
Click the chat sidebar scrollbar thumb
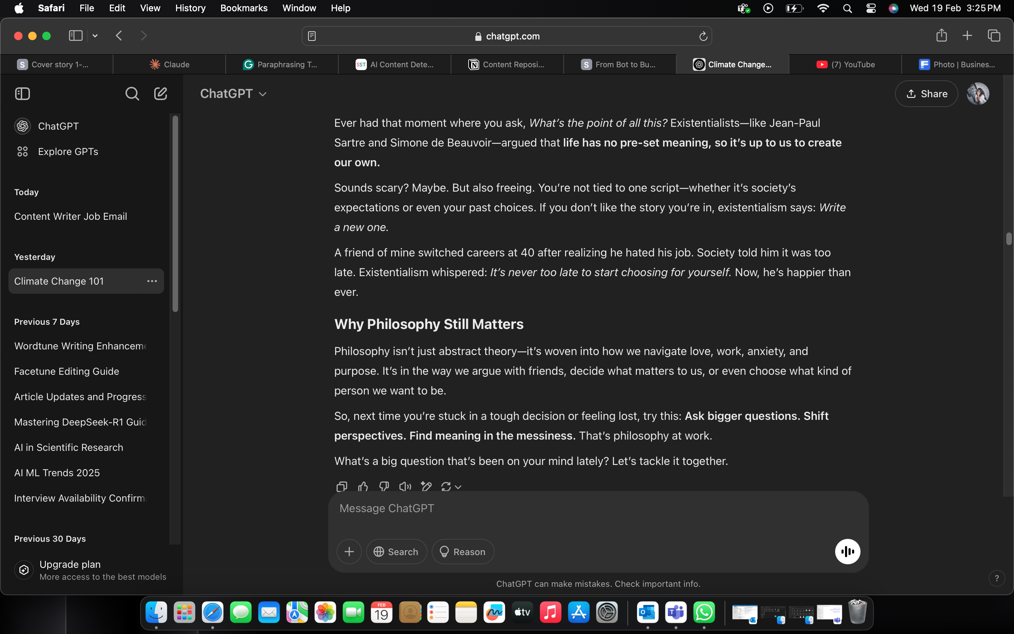(175, 214)
